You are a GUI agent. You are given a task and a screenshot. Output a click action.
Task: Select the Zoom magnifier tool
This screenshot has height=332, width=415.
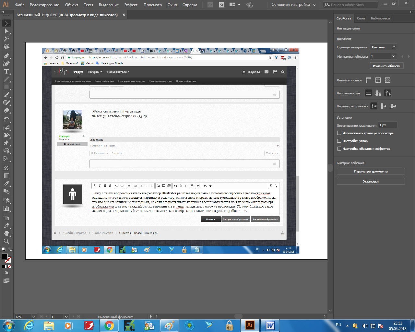(x=6, y=241)
